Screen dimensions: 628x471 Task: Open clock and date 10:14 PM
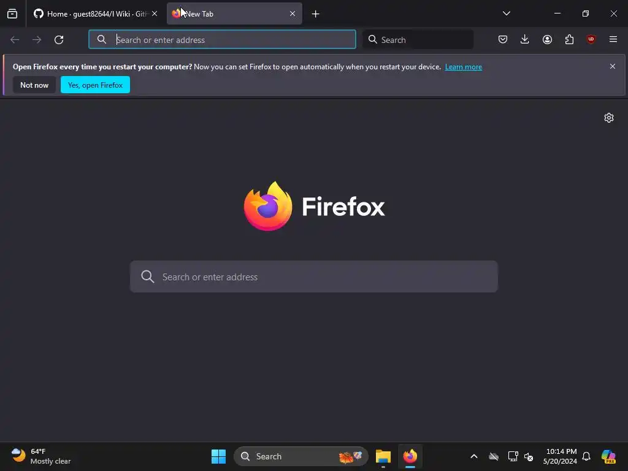[560, 456]
